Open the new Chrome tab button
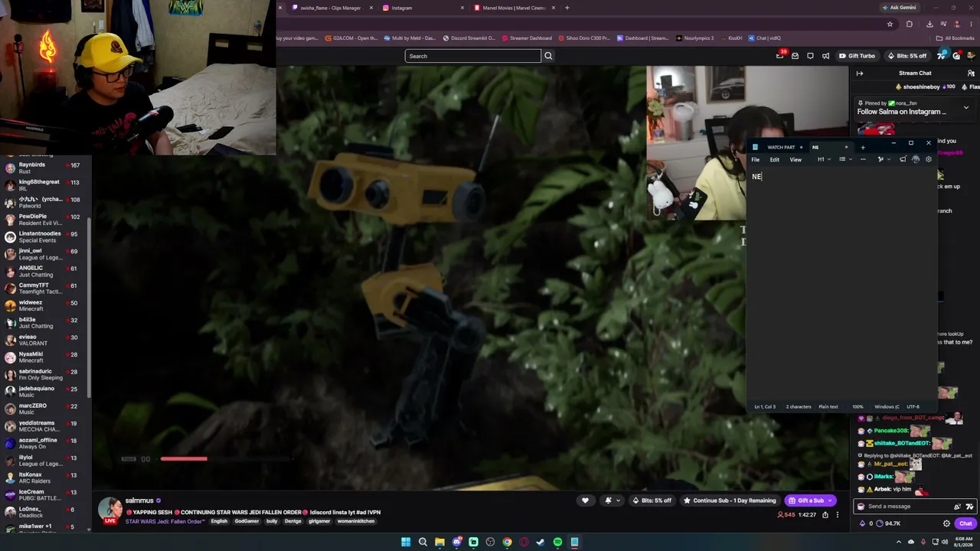Viewport: 980px width, 551px height. pyautogui.click(x=567, y=8)
